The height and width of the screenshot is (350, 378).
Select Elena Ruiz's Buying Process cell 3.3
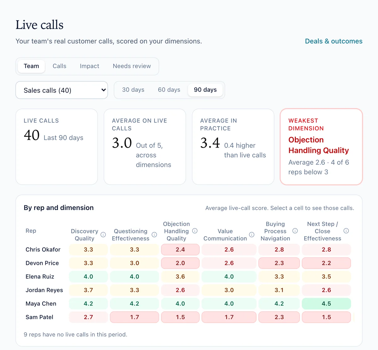point(279,277)
